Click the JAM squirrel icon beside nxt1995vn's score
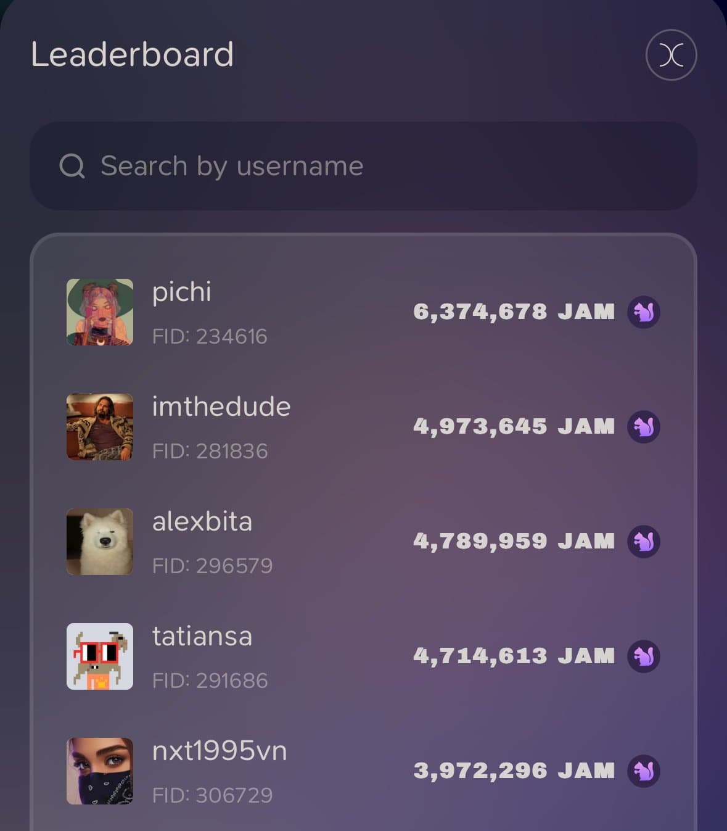Viewport: 727px width, 831px height. 644,771
